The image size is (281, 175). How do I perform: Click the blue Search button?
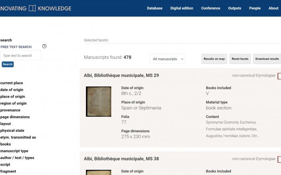tap(8, 64)
